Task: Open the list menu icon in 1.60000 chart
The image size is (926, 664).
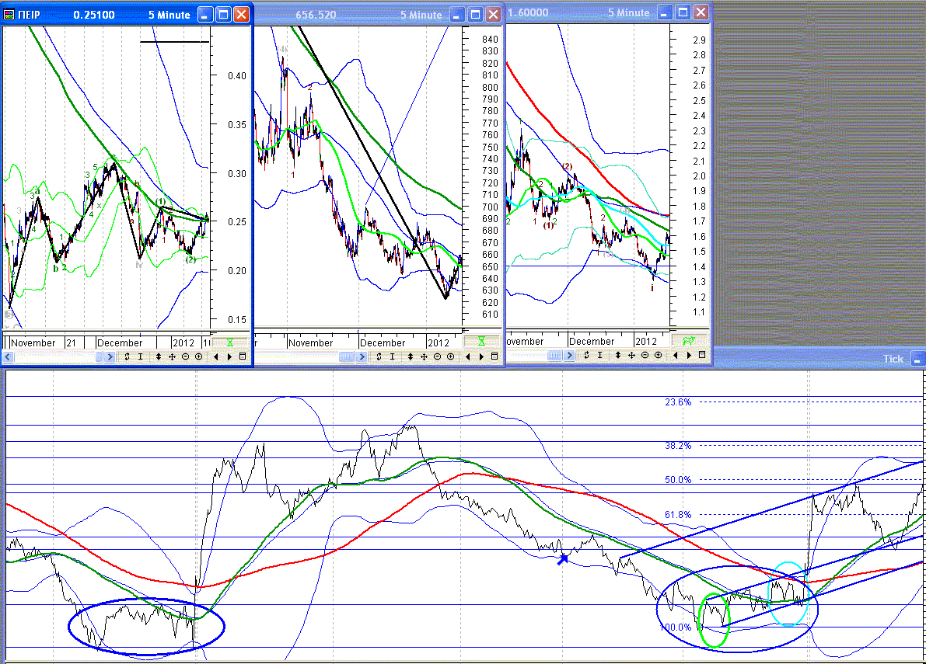Action: (x=701, y=355)
